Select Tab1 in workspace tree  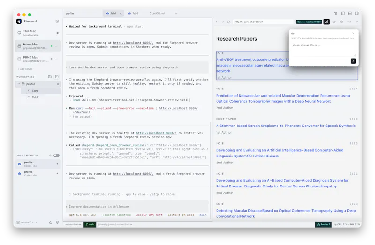[41, 91]
